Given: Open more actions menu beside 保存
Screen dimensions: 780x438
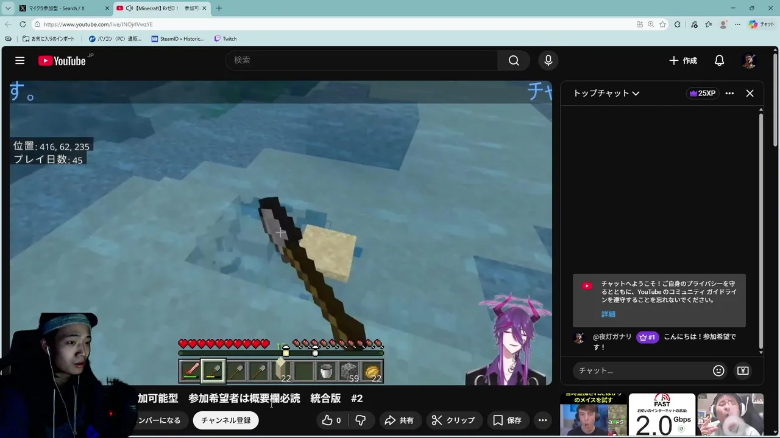Looking at the screenshot, I should point(542,420).
